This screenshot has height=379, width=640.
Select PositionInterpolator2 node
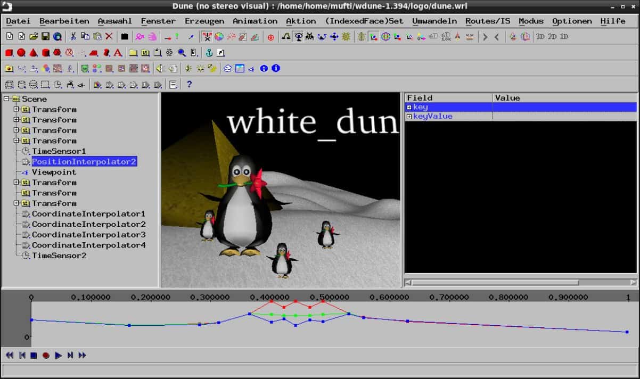point(84,161)
